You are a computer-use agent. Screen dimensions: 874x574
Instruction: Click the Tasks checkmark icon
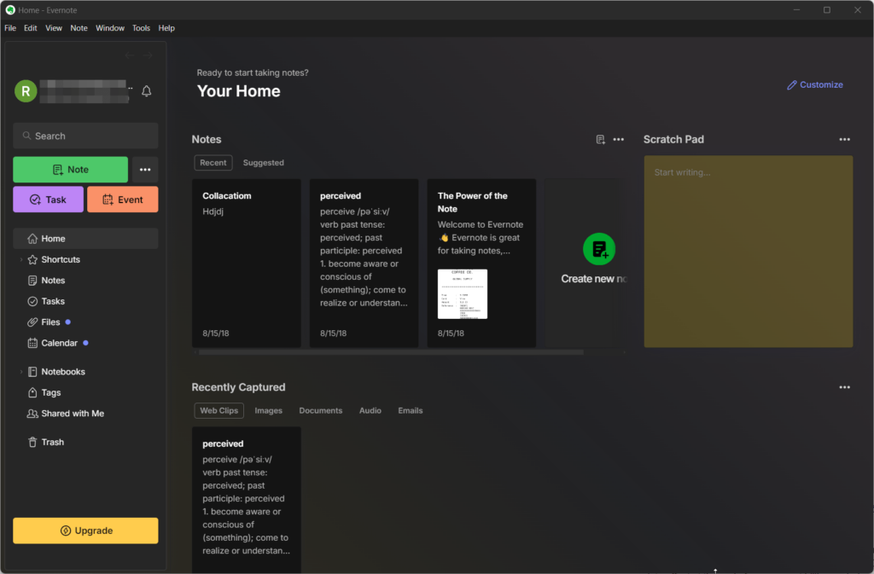click(32, 301)
